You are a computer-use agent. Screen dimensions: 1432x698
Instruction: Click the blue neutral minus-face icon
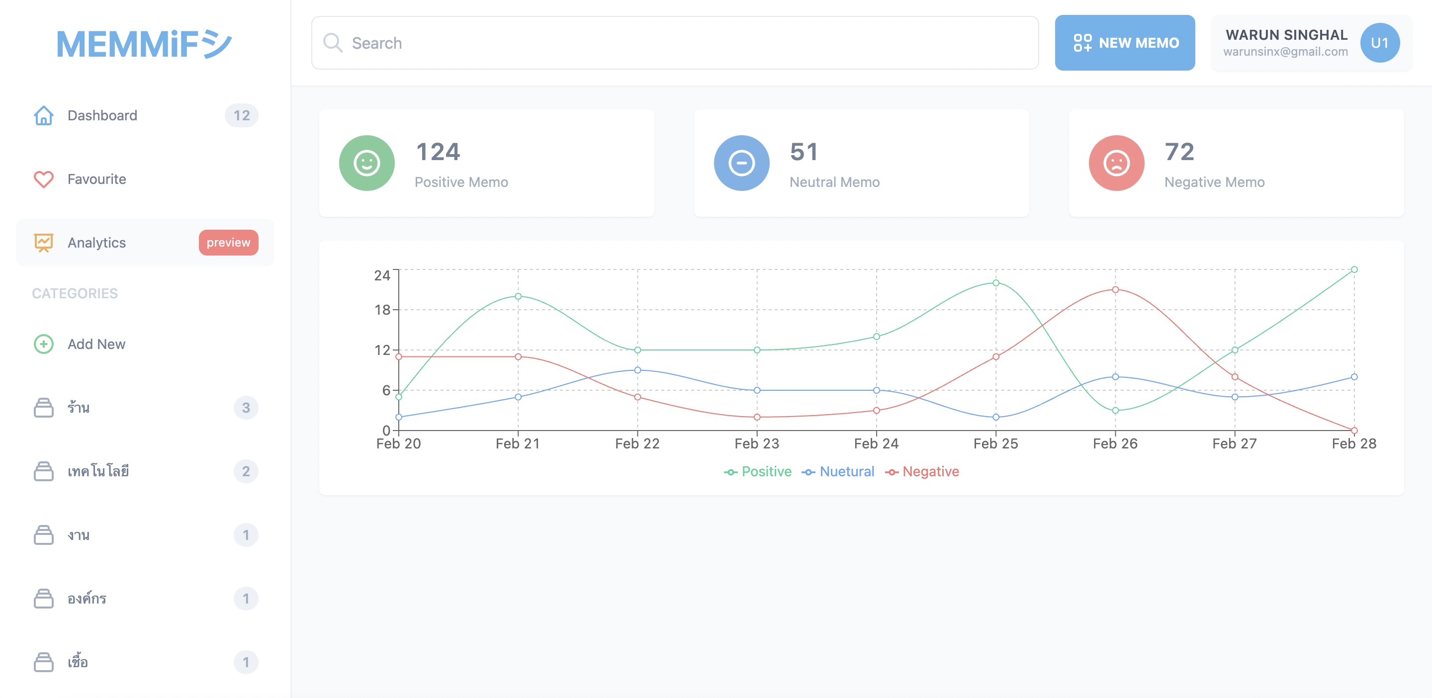pyautogui.click(x=741, y=164)
